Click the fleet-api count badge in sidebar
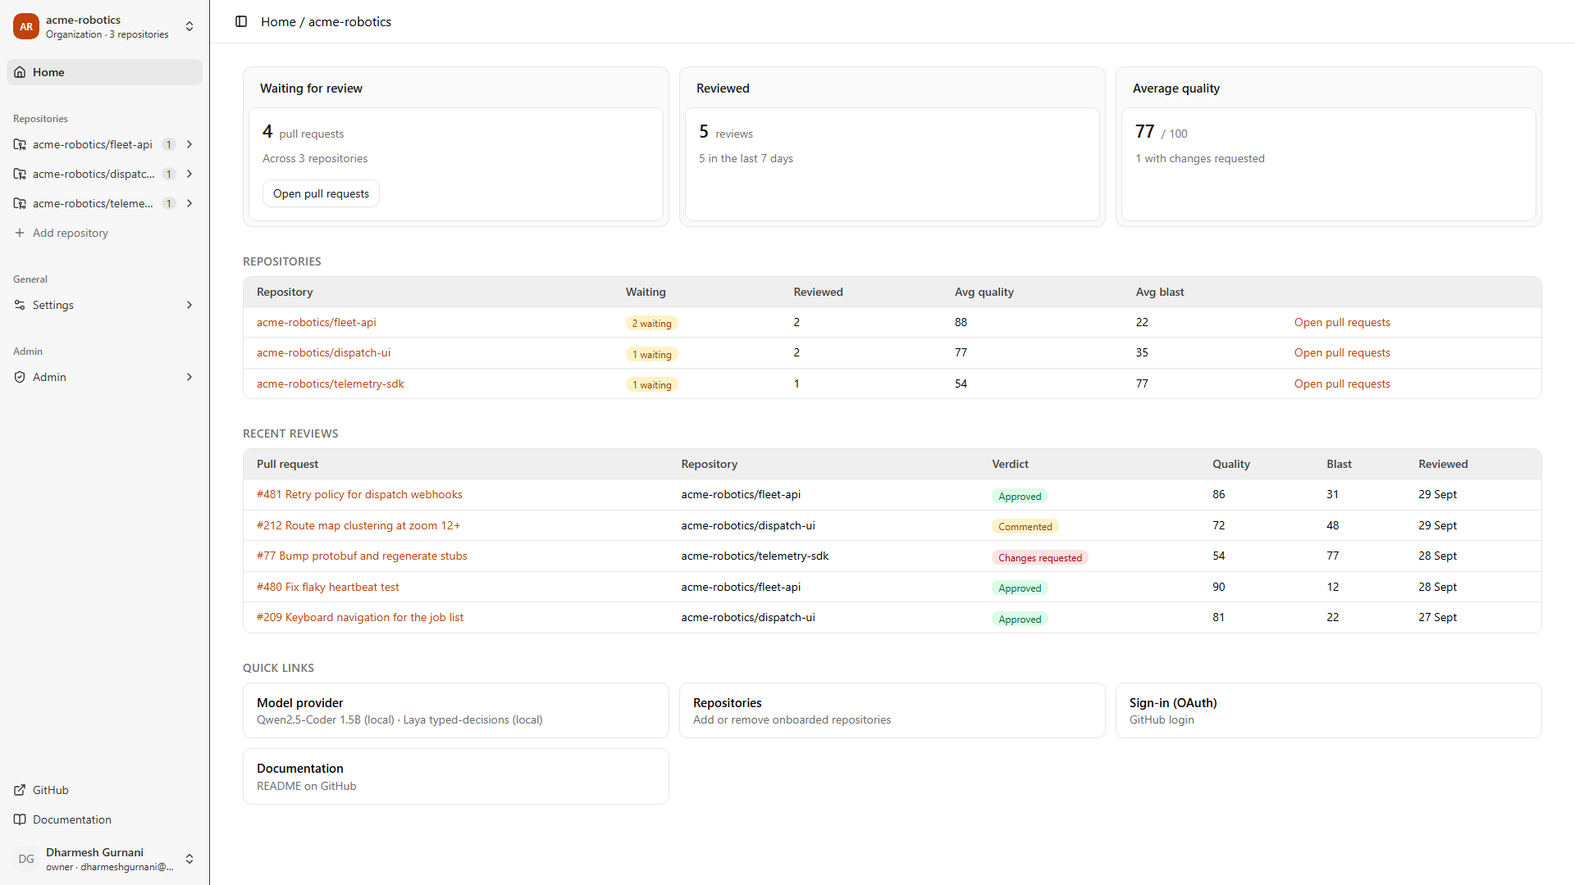Image resolution: width=1575 pixels, height=885 pixels. (168, 144)
